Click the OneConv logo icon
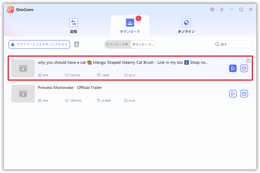The height and width of the screenshot is (173, 260). (x=10, y=9)
